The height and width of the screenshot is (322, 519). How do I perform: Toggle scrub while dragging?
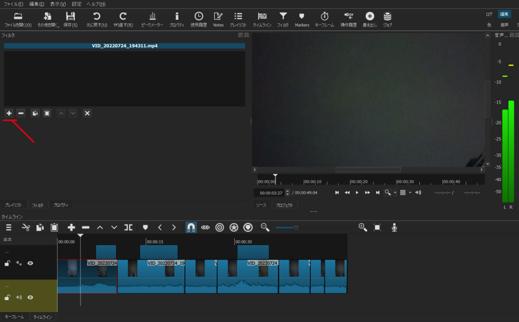(205, 228)
